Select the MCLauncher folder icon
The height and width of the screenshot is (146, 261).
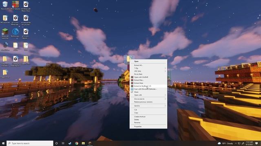click(x=5, y=19)
